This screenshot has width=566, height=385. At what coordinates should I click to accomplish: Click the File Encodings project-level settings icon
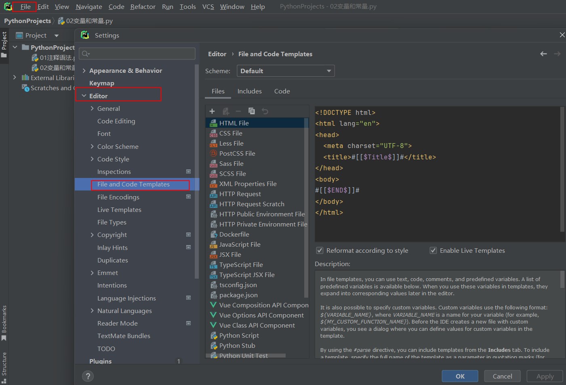(188, 197)
